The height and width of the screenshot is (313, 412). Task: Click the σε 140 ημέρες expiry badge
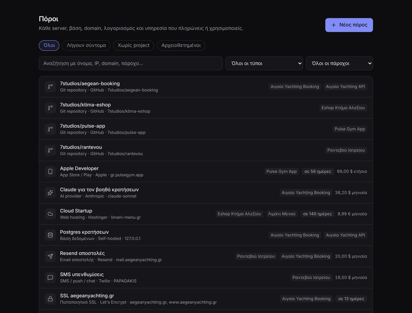(x=317, y=214)
